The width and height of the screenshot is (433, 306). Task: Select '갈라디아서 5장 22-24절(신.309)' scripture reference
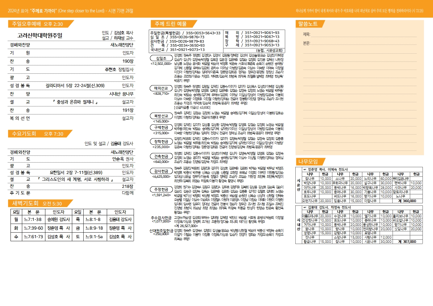[75, 85]
